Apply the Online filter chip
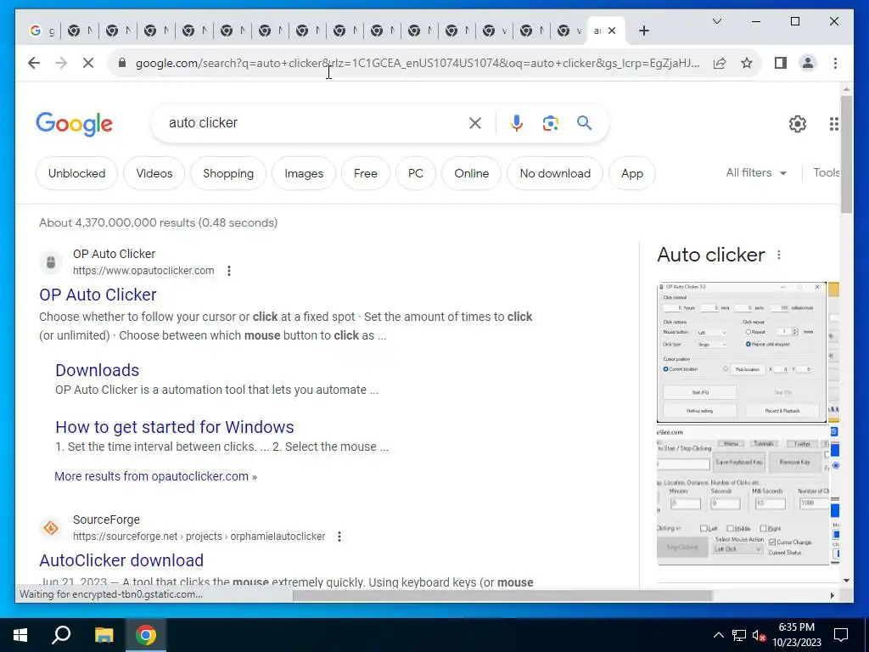869x652 pixels. (472, 173)
